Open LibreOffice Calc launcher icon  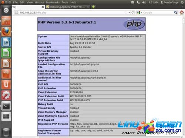(x=6, y=53)
